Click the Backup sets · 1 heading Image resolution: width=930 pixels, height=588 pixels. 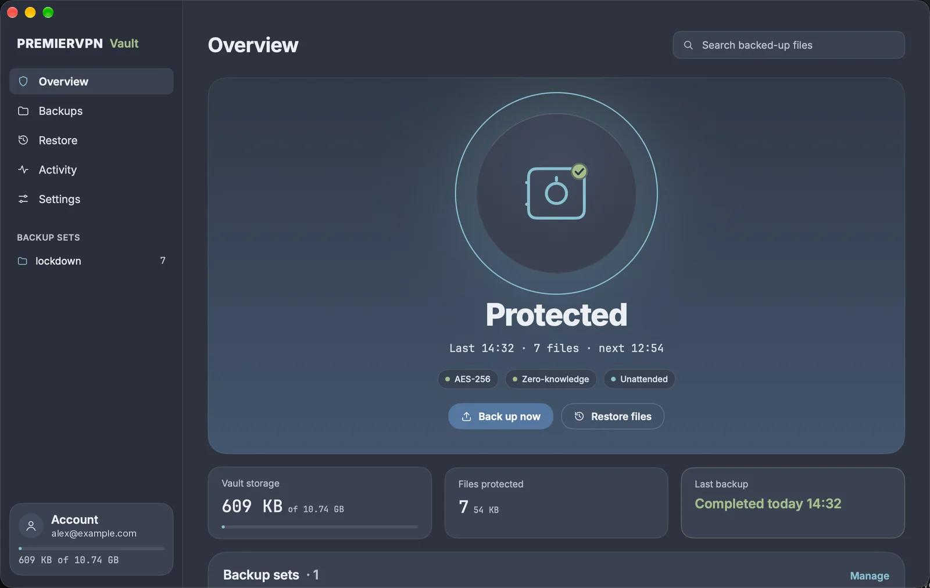coord(271,575)
